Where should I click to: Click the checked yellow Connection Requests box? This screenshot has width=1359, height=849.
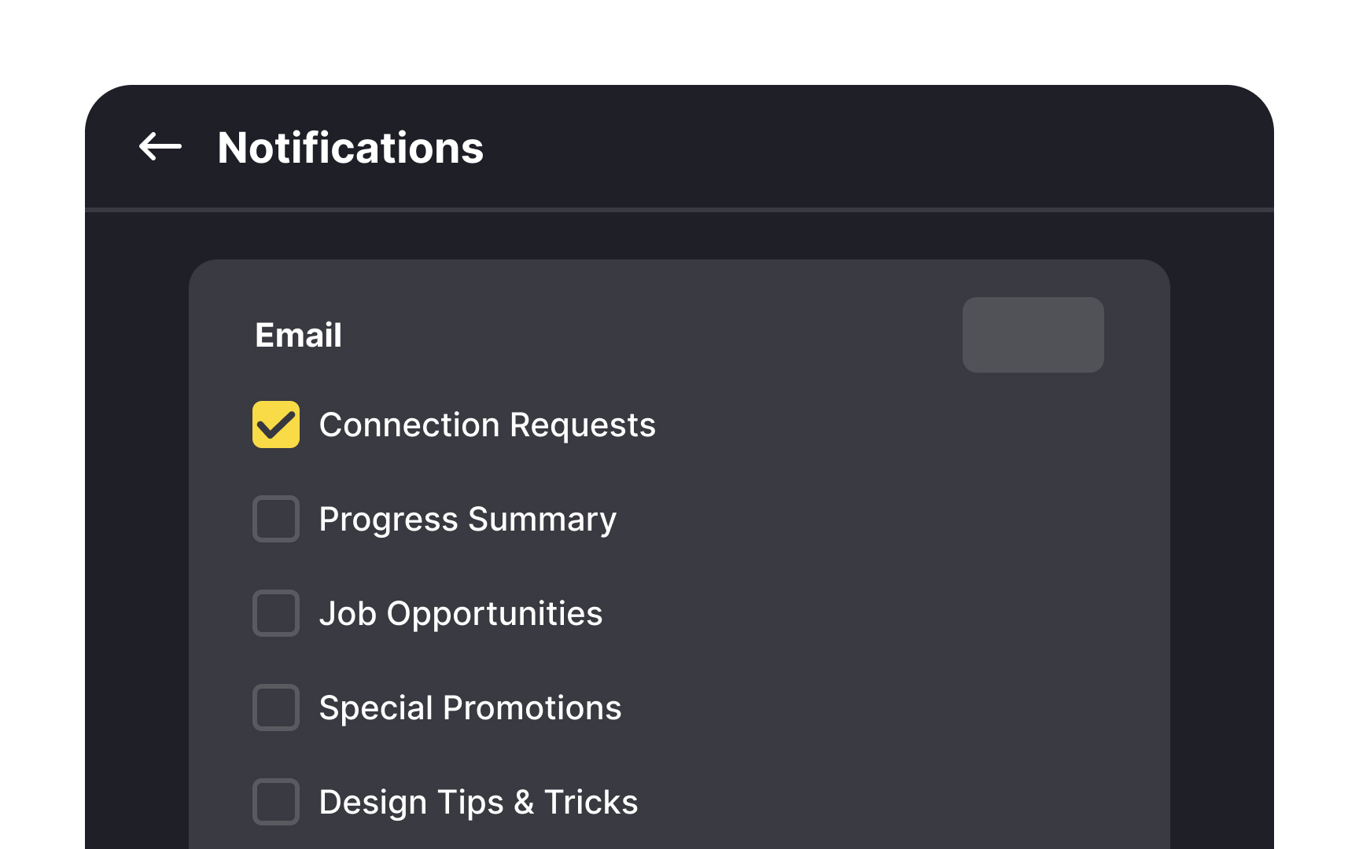tap(275, 424)
